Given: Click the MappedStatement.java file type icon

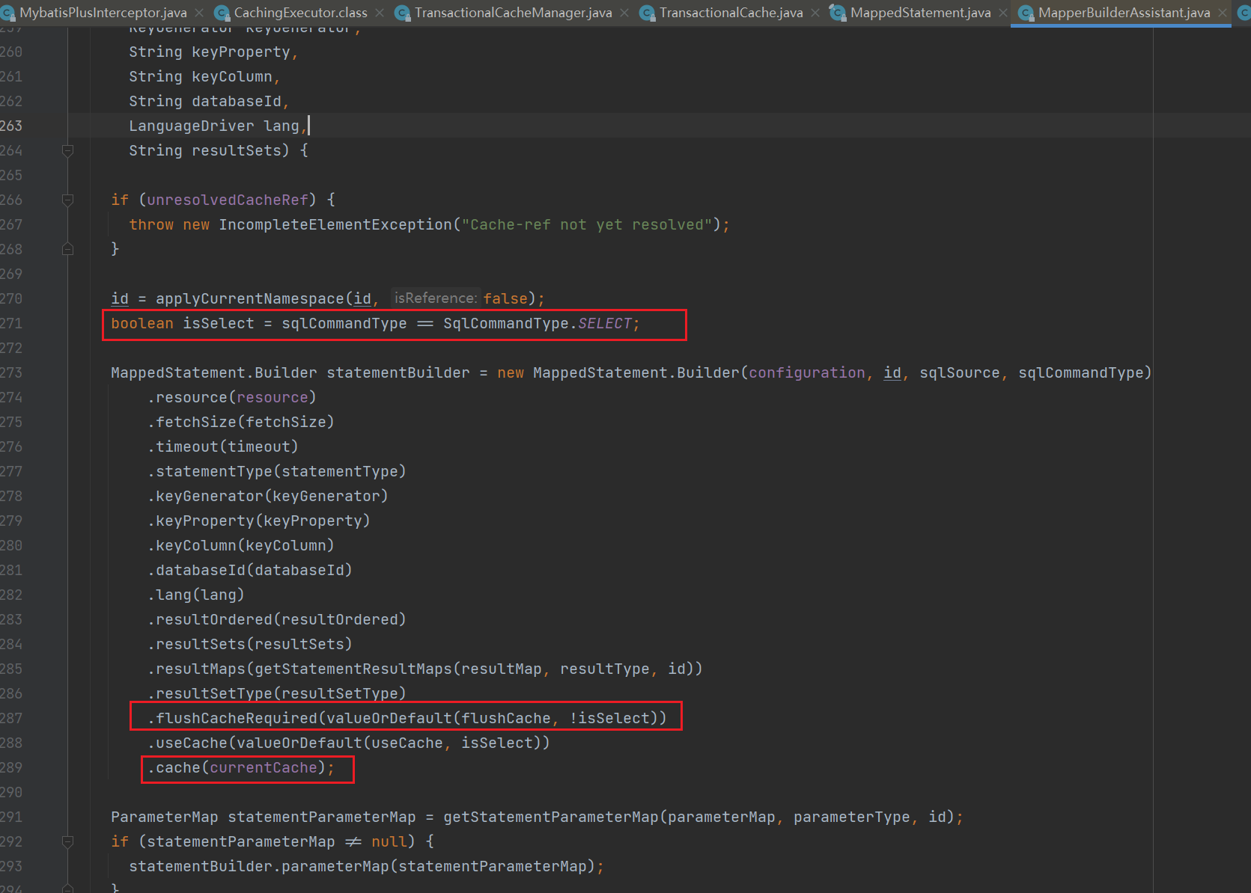Looking at the screenshot, I should (838, 13).
